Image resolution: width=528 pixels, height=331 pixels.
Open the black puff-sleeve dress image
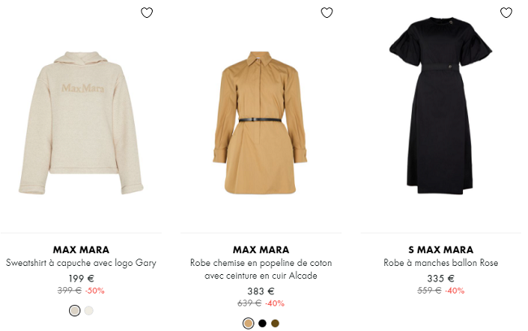440,114
